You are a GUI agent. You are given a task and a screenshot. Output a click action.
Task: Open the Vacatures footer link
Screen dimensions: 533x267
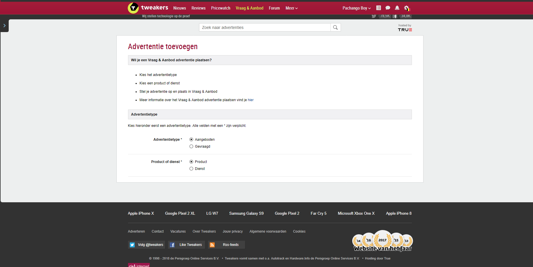coord(178,231)
